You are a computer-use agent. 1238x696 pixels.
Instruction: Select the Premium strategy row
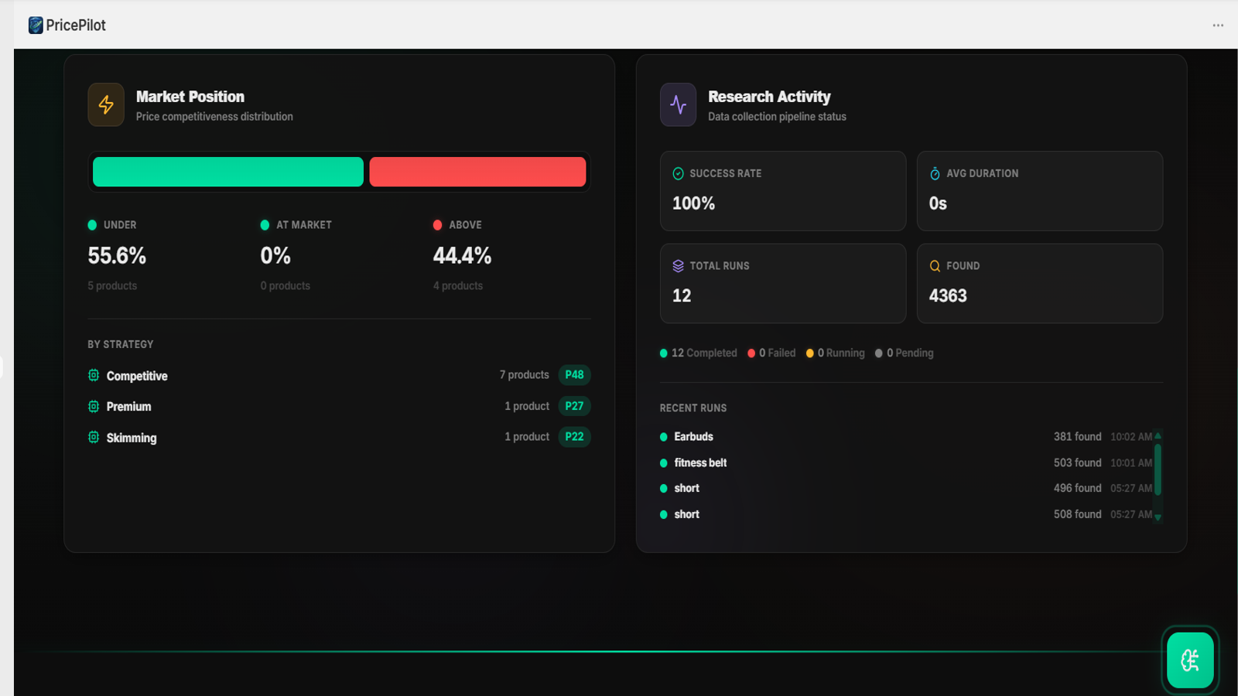tap(339, 406)
